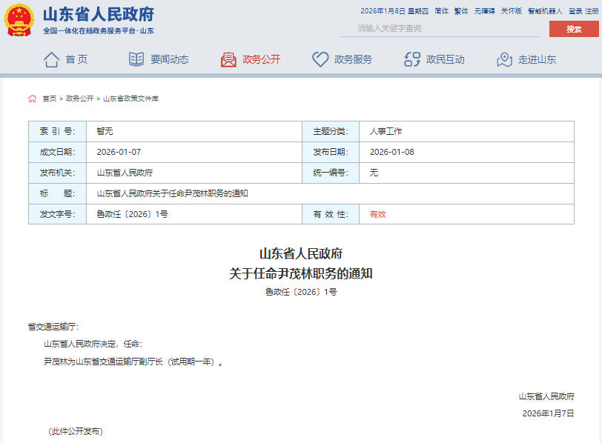Click the national emblem logo
Viewport: 602px width, 443px height.
click(19, 20)
